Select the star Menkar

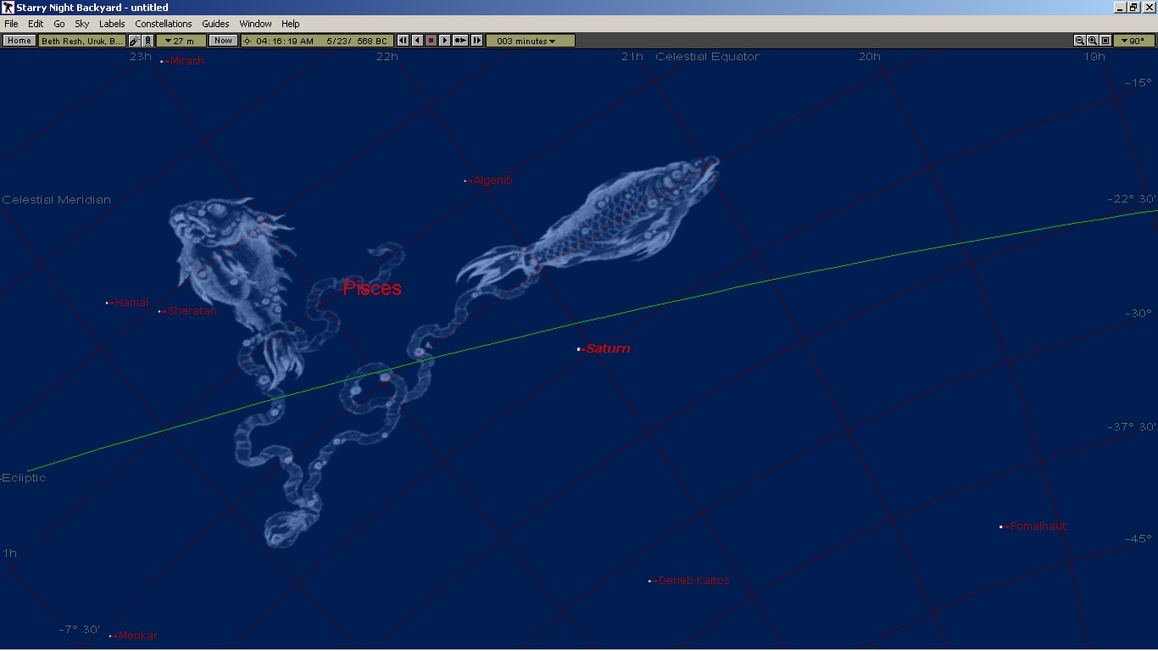pyautogui.click(x=111, y=636)
